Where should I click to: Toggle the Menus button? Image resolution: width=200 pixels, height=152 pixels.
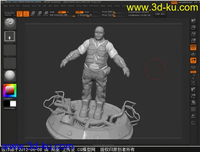coord(174,2)
